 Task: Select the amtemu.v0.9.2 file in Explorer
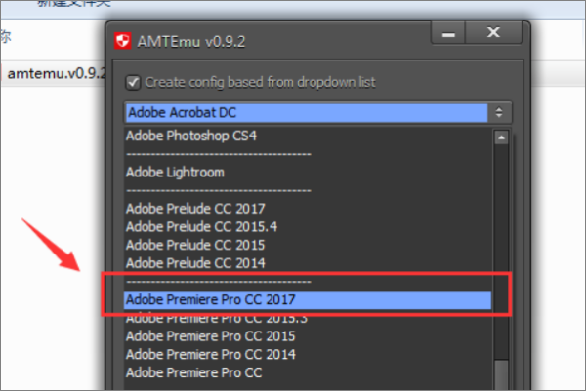[54, 73]
